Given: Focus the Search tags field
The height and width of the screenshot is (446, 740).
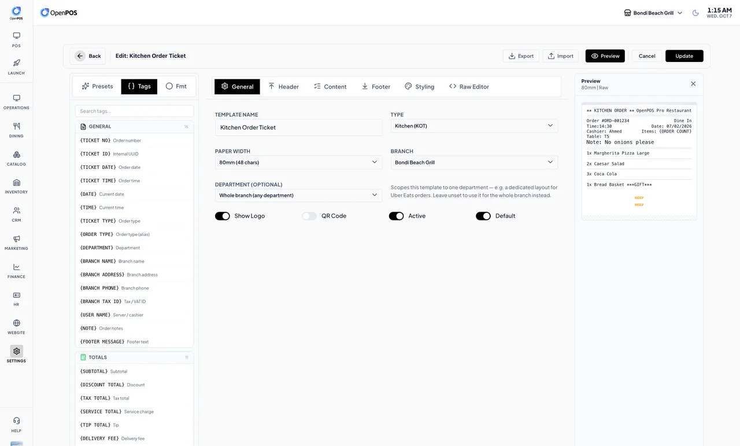Looking at the screenshot, I should (134, 111).
